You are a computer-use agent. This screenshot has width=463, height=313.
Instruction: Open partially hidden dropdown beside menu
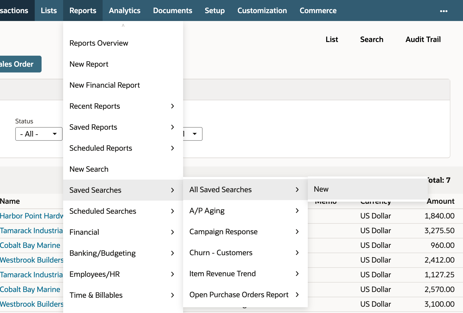tap(193, 134)
